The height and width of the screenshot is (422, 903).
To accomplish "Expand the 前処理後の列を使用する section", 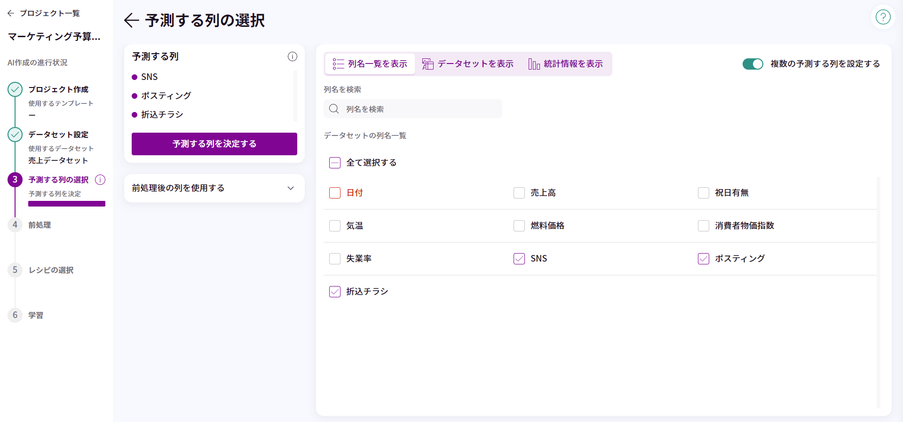I will coord(214,188).
